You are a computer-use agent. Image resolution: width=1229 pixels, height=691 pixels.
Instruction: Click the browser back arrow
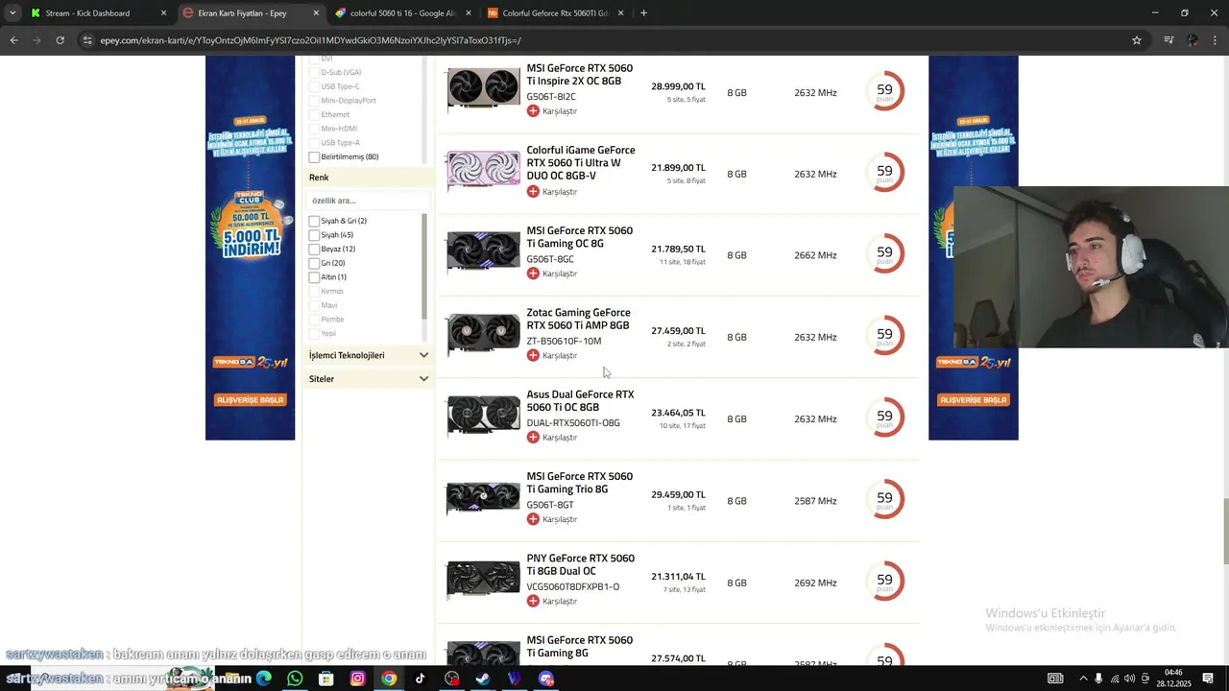tap(13, 40)
